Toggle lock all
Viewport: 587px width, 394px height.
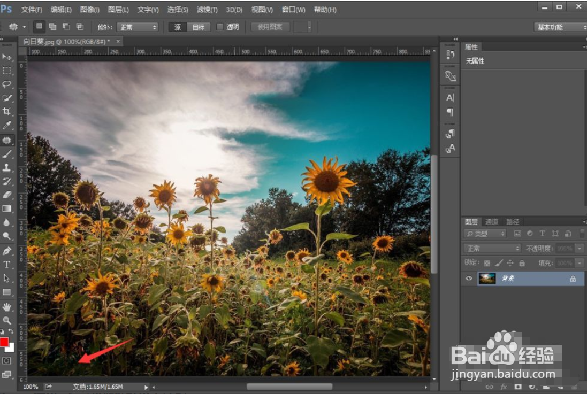tap(522, 263)
